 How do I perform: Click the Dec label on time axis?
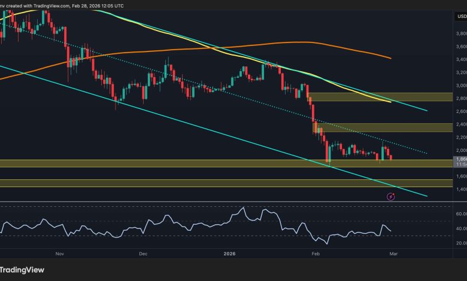(x=142, y=253)
